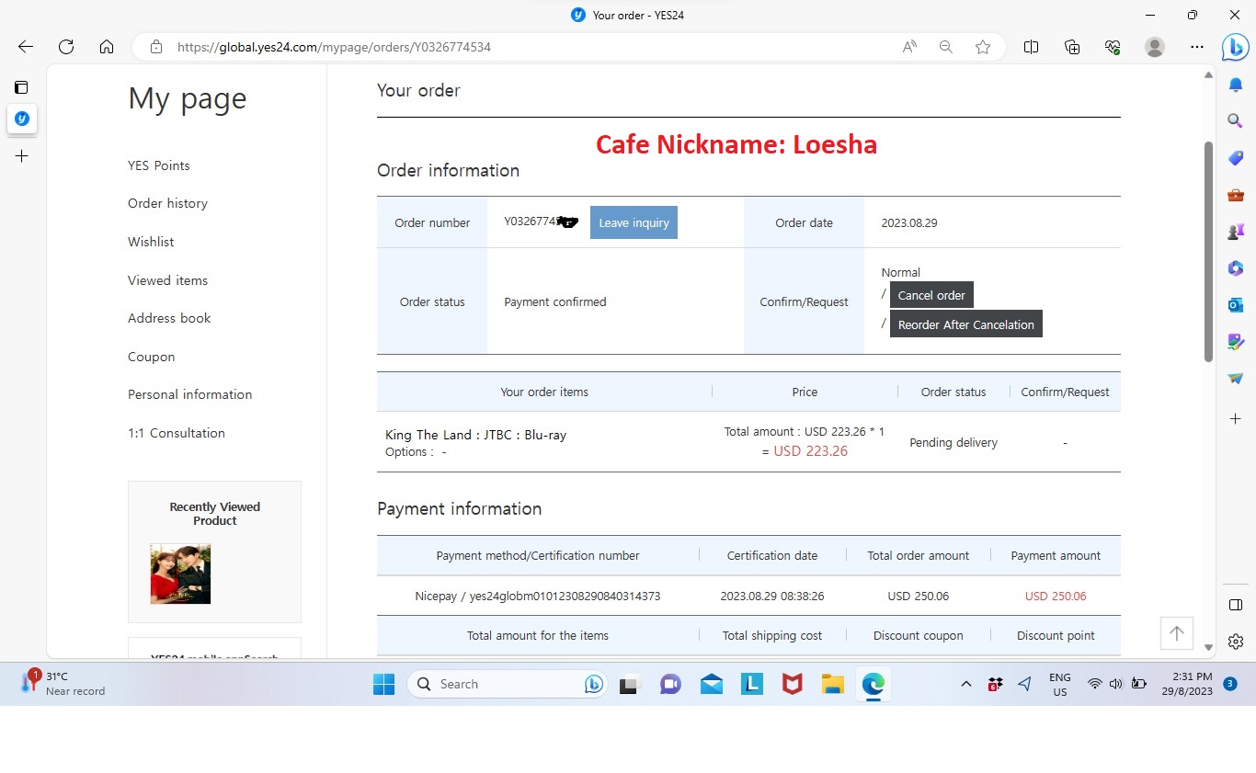
Task: Open Edge settings and more menu
Action: (x=1196, y=47)
